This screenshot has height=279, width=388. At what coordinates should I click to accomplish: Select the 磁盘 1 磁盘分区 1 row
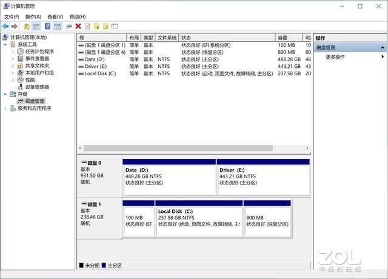pyautogui.click(x=194, y=45)
